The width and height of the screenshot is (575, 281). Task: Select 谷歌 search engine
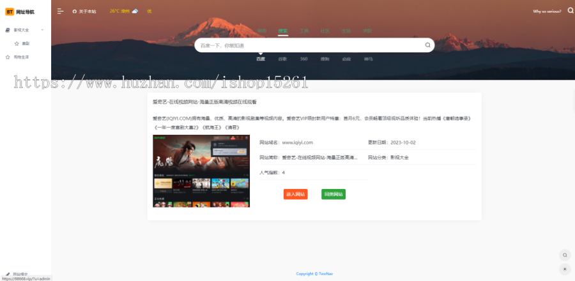[282, 59]
